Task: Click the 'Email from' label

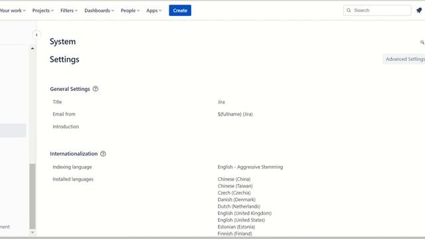Action: click(64, 114)
